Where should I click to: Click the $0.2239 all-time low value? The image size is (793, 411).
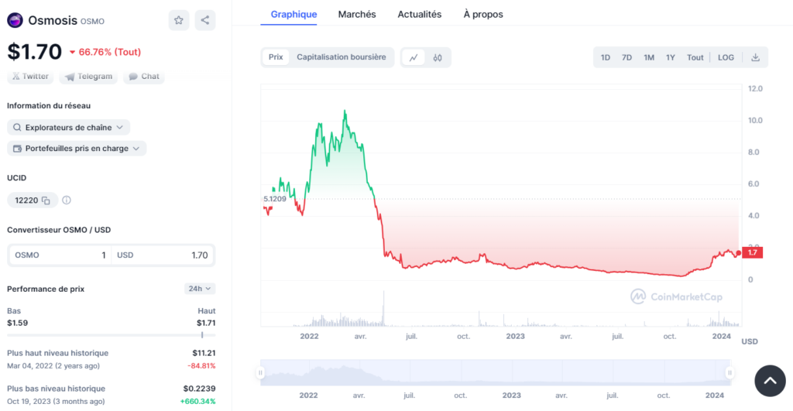(x=199, y=389)
